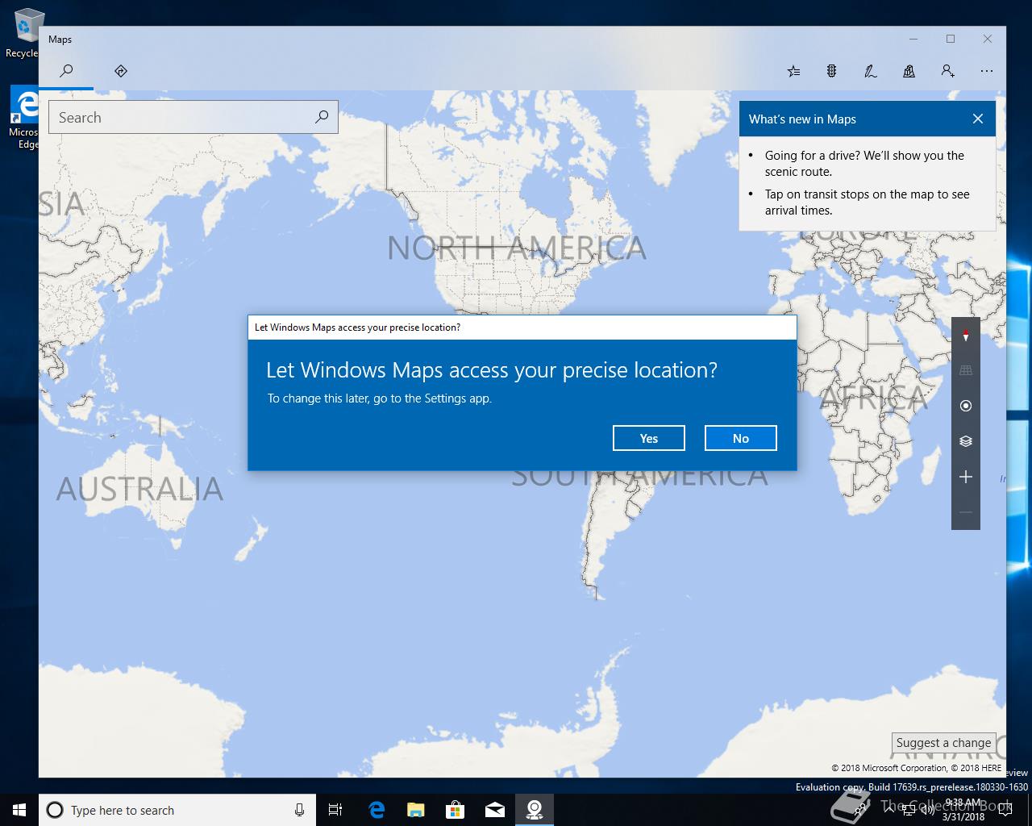Click Suggest a change button
Viewport: 1032px width, 826px height.
[x=943, y=743]
